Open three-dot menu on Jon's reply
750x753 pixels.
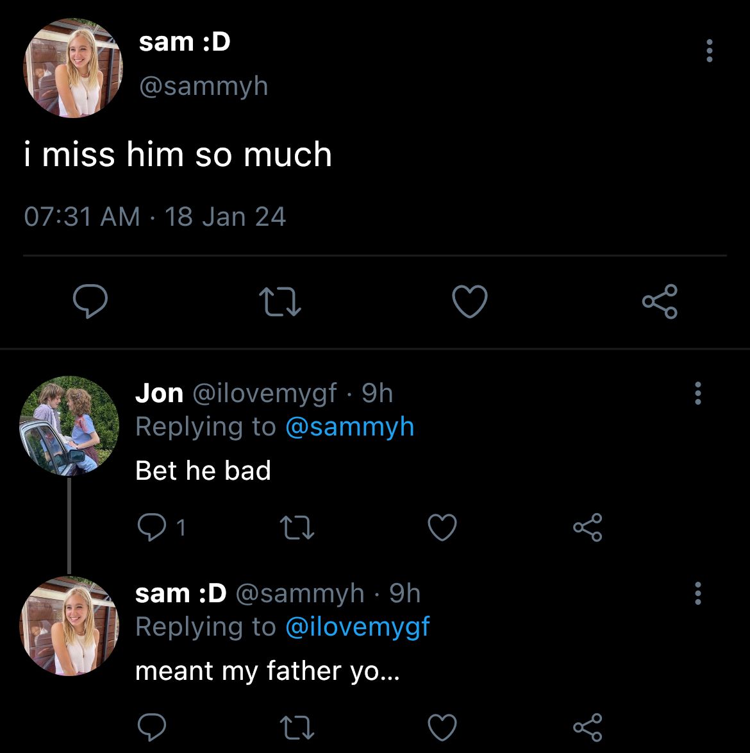[698, 393]
